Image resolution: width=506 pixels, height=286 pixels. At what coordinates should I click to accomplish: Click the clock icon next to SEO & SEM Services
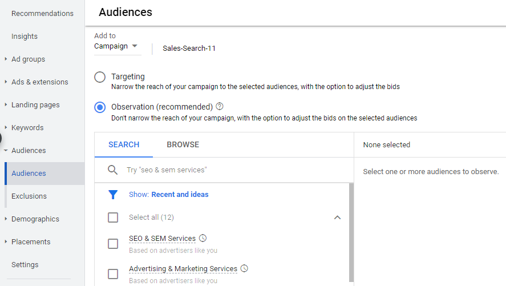pyautogui.click(x=203, y=238)
